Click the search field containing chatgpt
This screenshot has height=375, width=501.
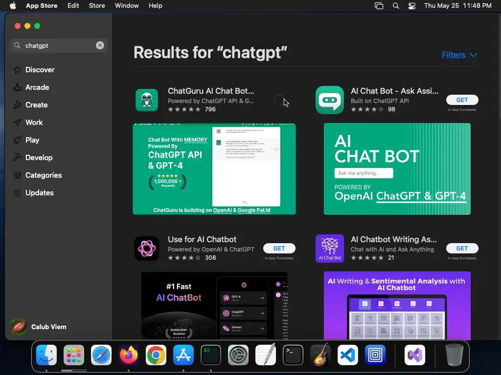(59, 45)
